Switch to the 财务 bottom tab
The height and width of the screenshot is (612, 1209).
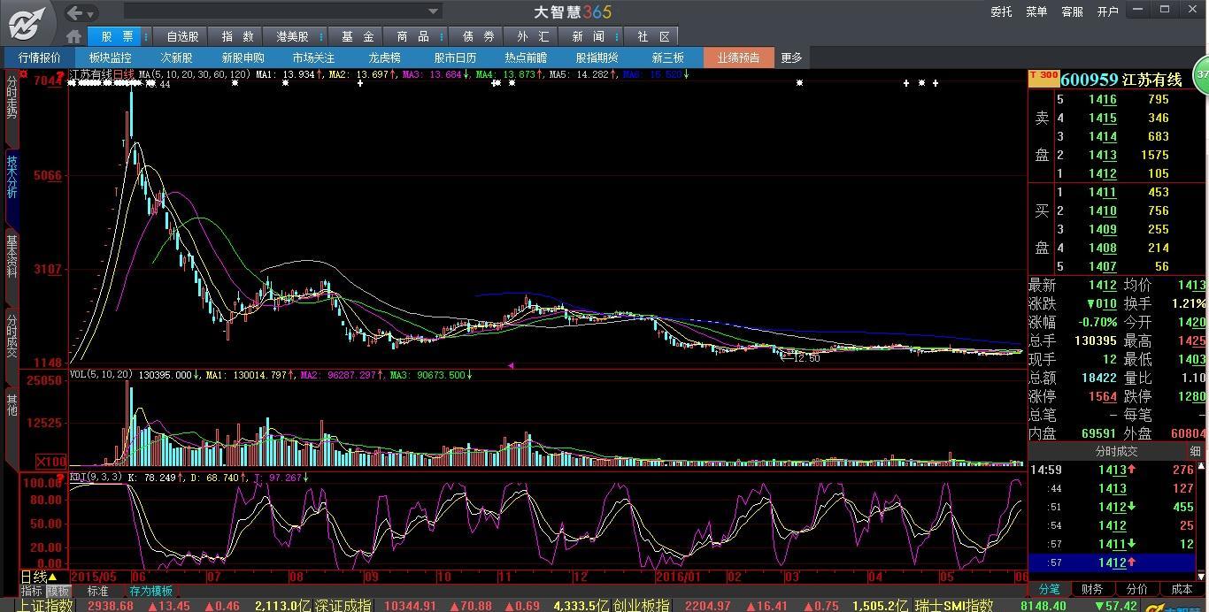pos(1092,589)
